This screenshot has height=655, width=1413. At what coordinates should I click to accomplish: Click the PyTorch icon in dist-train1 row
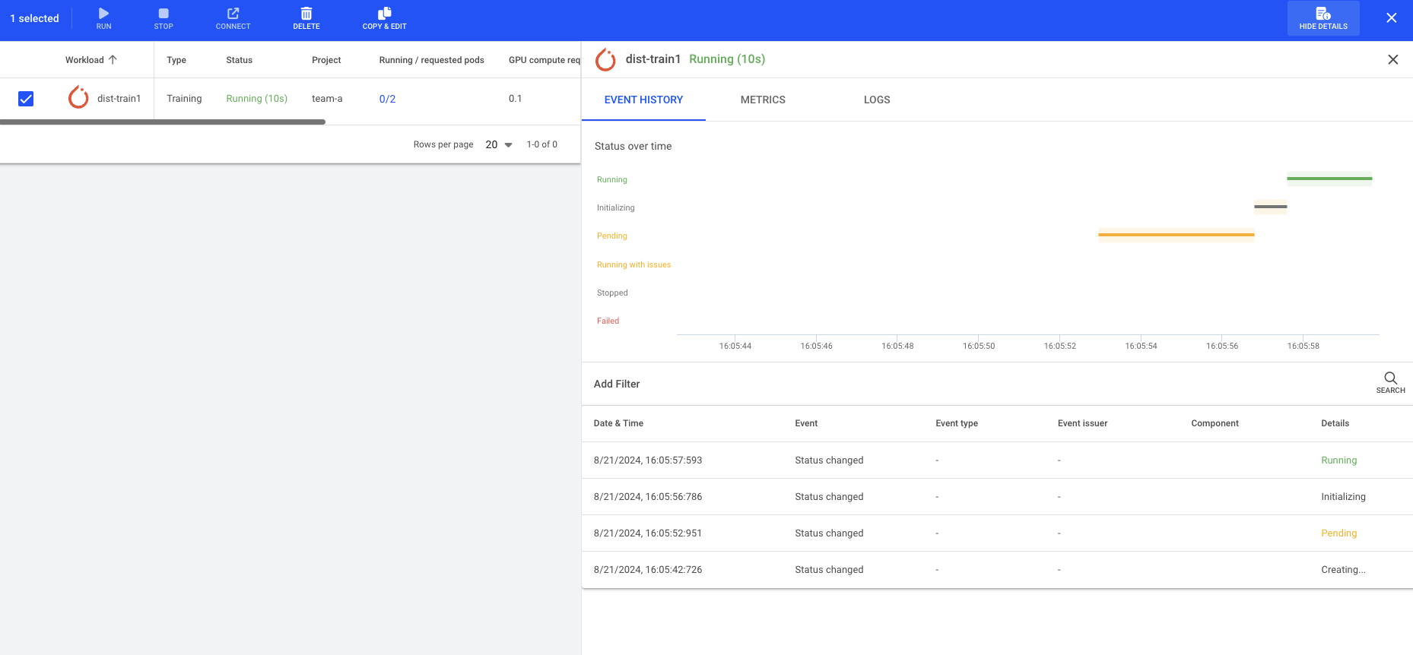pyautogui.click(x=78, y=98)
